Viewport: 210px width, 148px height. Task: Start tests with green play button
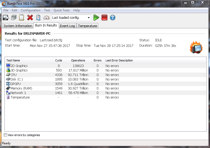coord(96,17)
